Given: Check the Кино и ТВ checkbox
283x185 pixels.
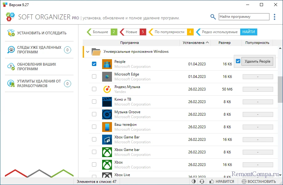Looking at the screenshot, I should coord(94,102).
